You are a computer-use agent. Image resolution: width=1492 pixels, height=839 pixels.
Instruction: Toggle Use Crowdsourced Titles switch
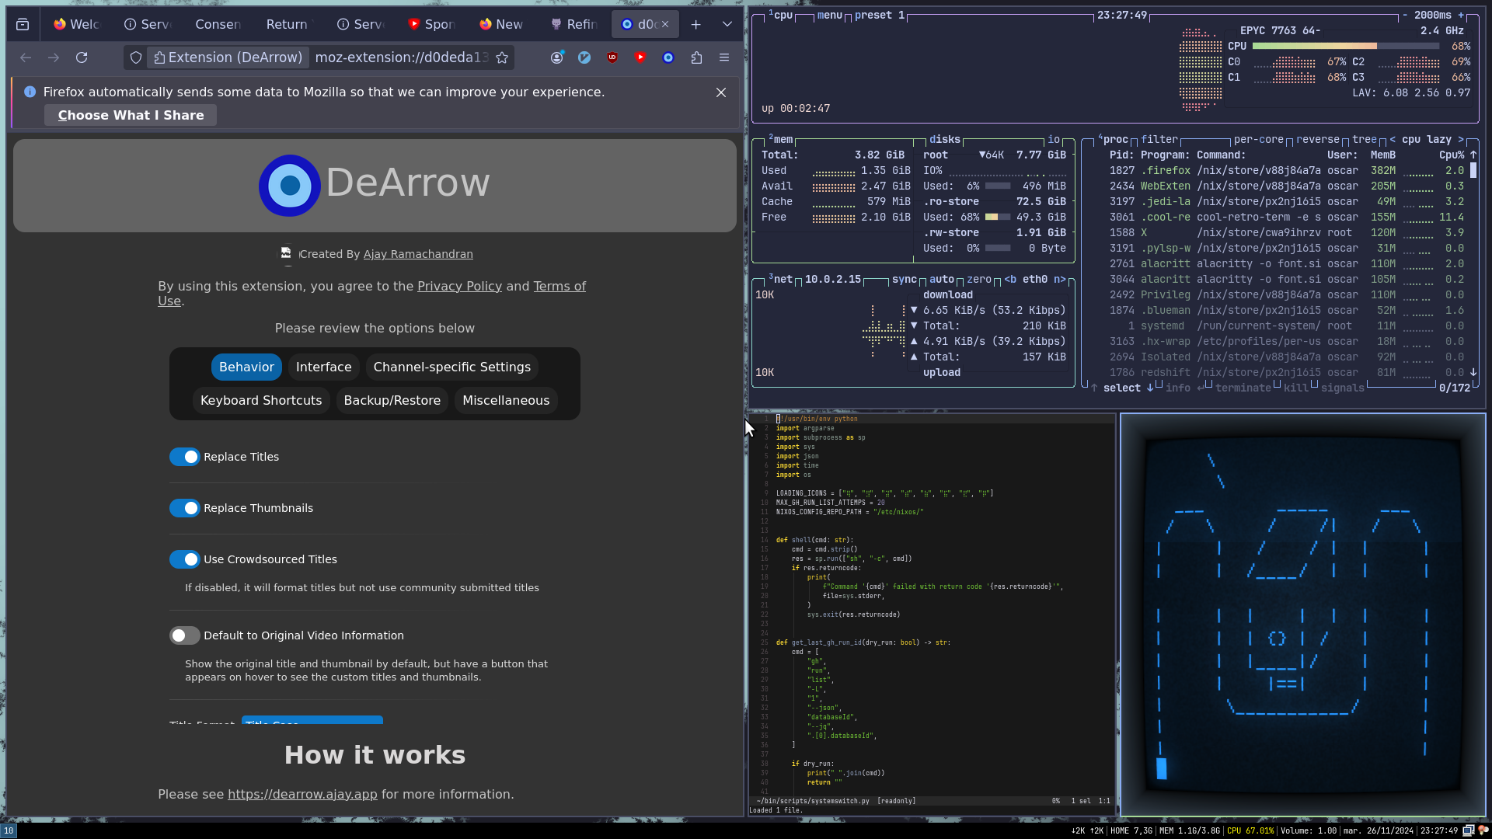point(185,559)
